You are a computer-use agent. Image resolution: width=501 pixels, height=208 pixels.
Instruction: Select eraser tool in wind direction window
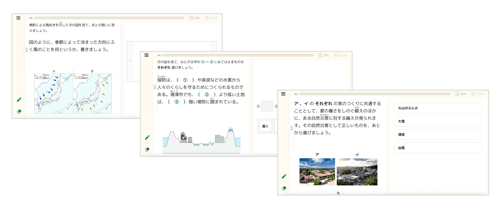[19, 112]
